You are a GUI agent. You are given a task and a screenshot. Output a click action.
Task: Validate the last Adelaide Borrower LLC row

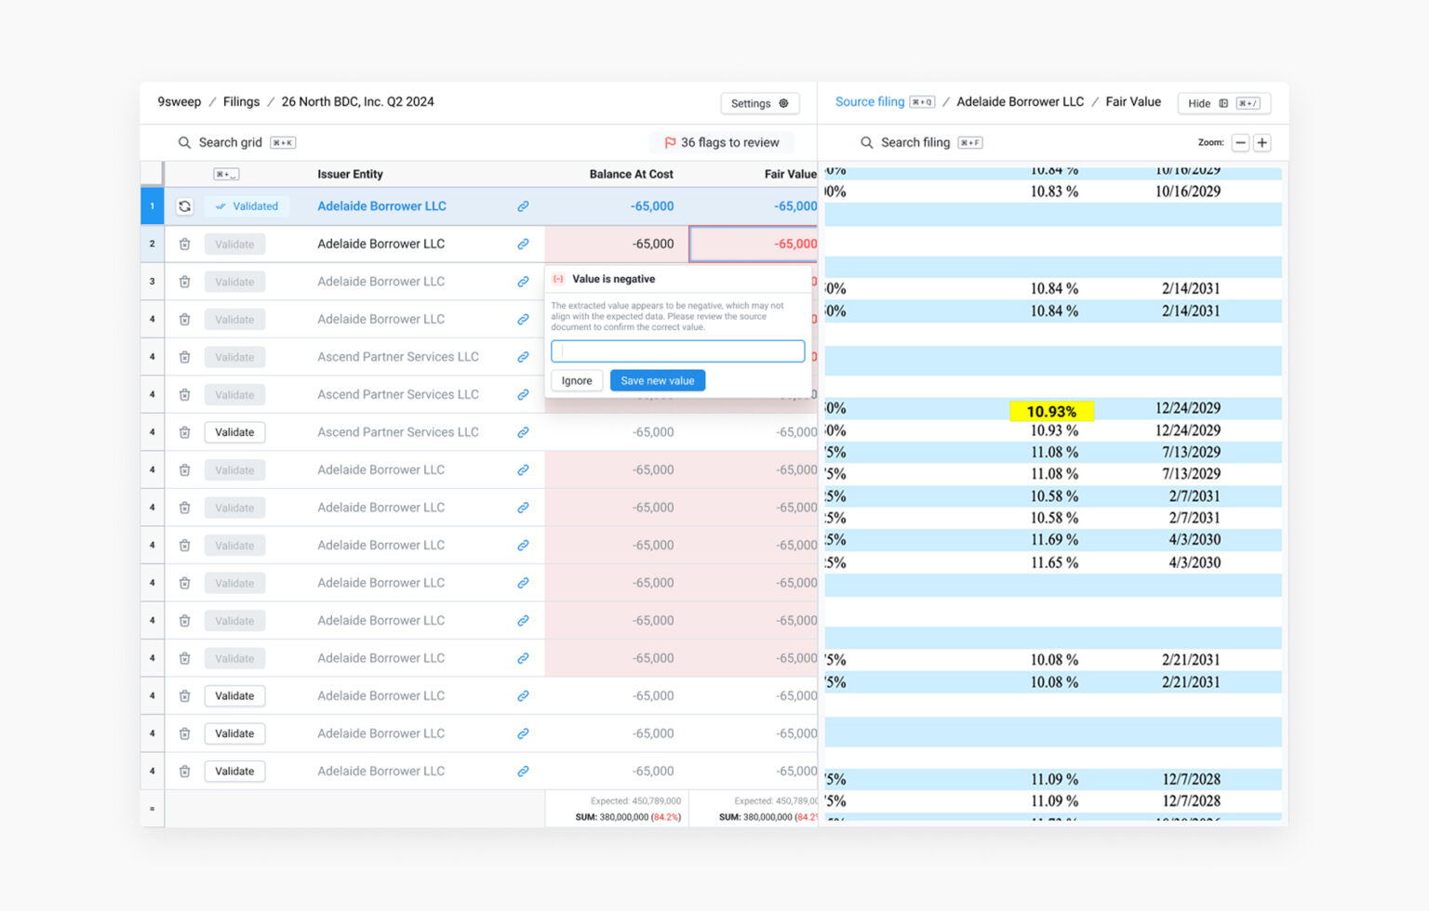point(234,771)
